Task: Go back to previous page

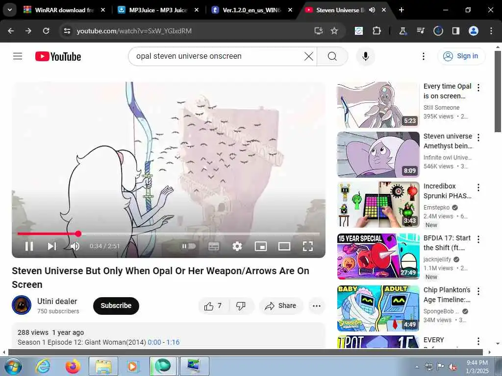Action: 11,31
